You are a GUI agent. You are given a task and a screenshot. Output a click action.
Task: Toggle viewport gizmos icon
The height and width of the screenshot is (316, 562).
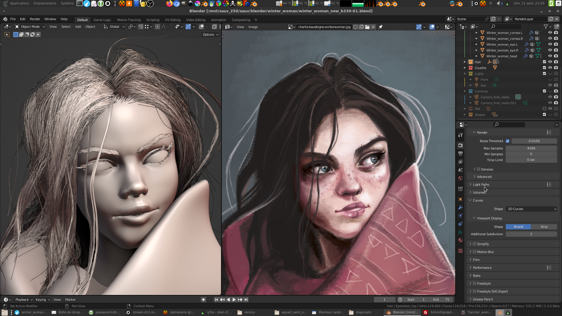click(188, 27)
